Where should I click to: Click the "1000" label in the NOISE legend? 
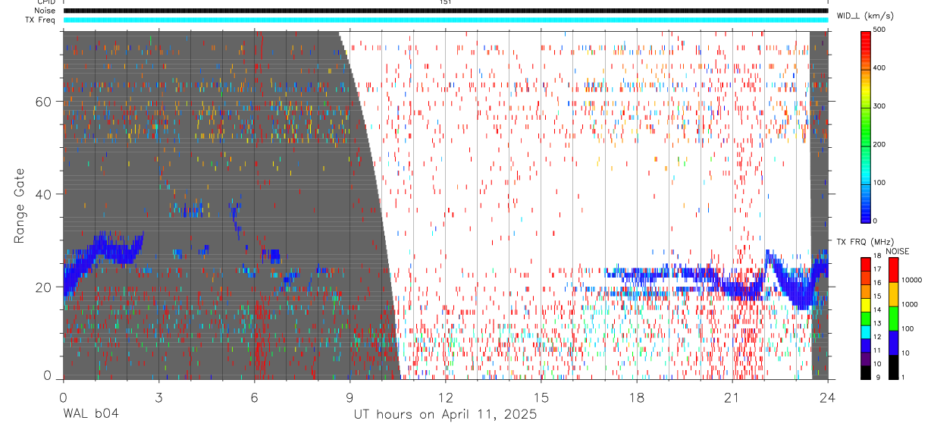pos(910,304)
